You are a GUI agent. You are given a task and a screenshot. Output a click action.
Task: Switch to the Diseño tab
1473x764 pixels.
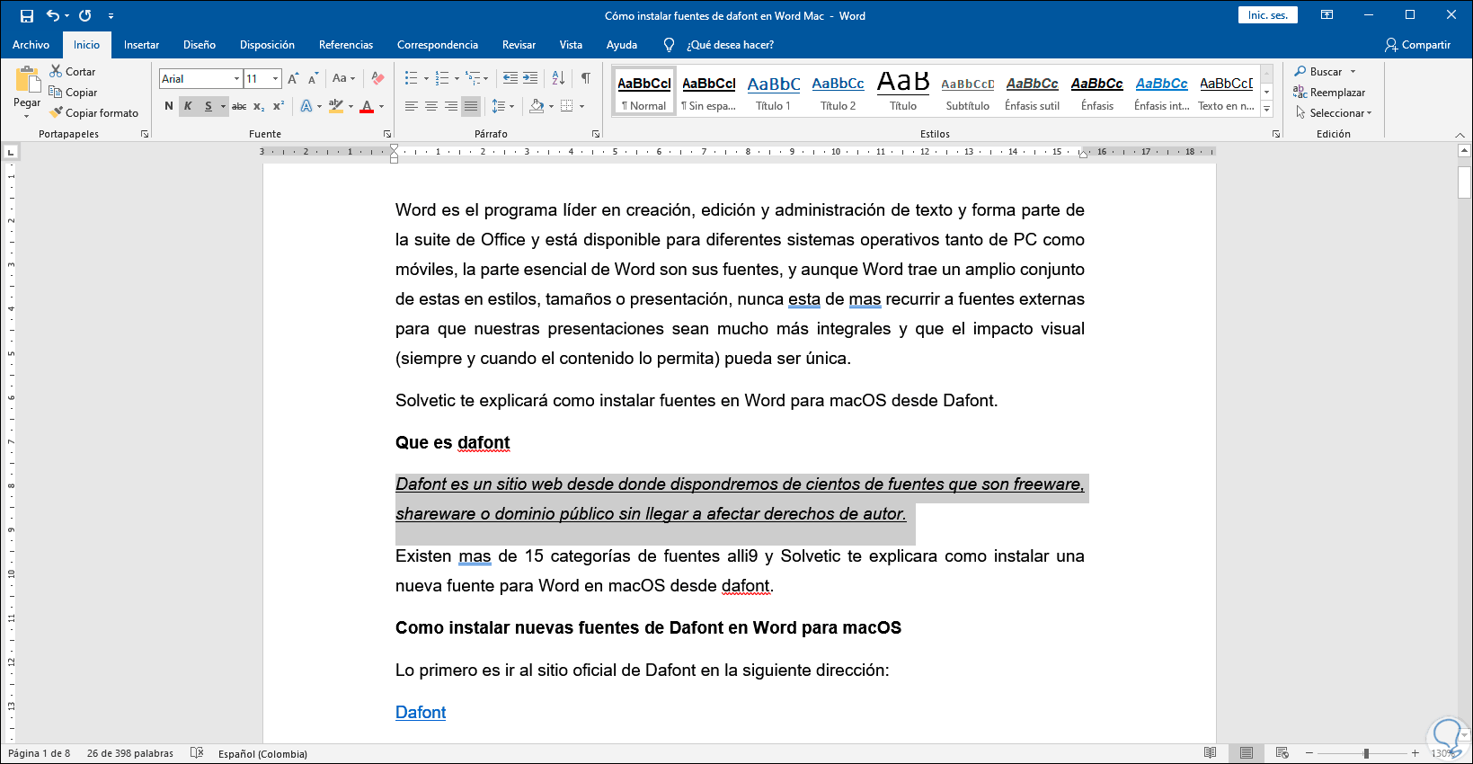point(200,45)
